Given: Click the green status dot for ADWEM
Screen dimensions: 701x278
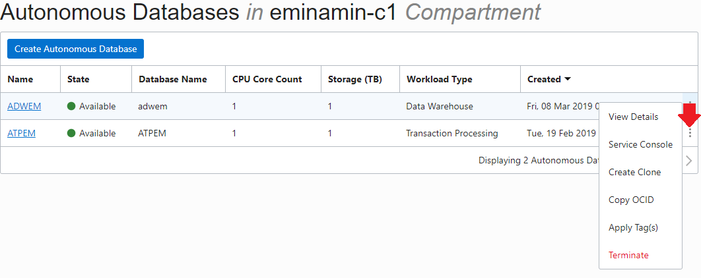Looking at the screenshot, I should coord(71,106).
